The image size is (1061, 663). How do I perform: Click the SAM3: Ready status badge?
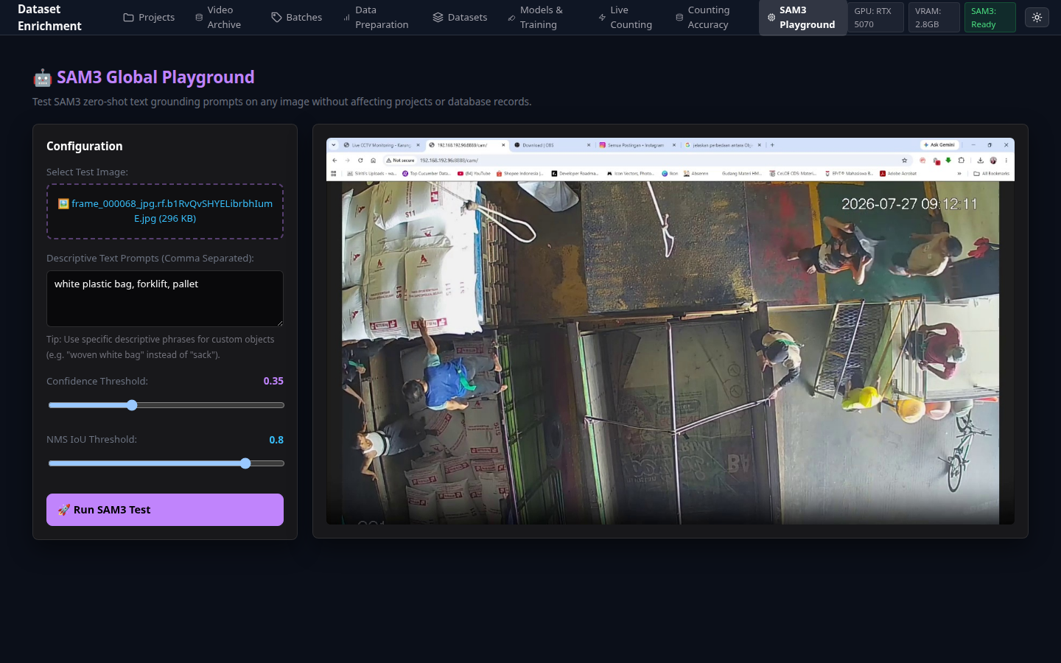click(990, 18)
